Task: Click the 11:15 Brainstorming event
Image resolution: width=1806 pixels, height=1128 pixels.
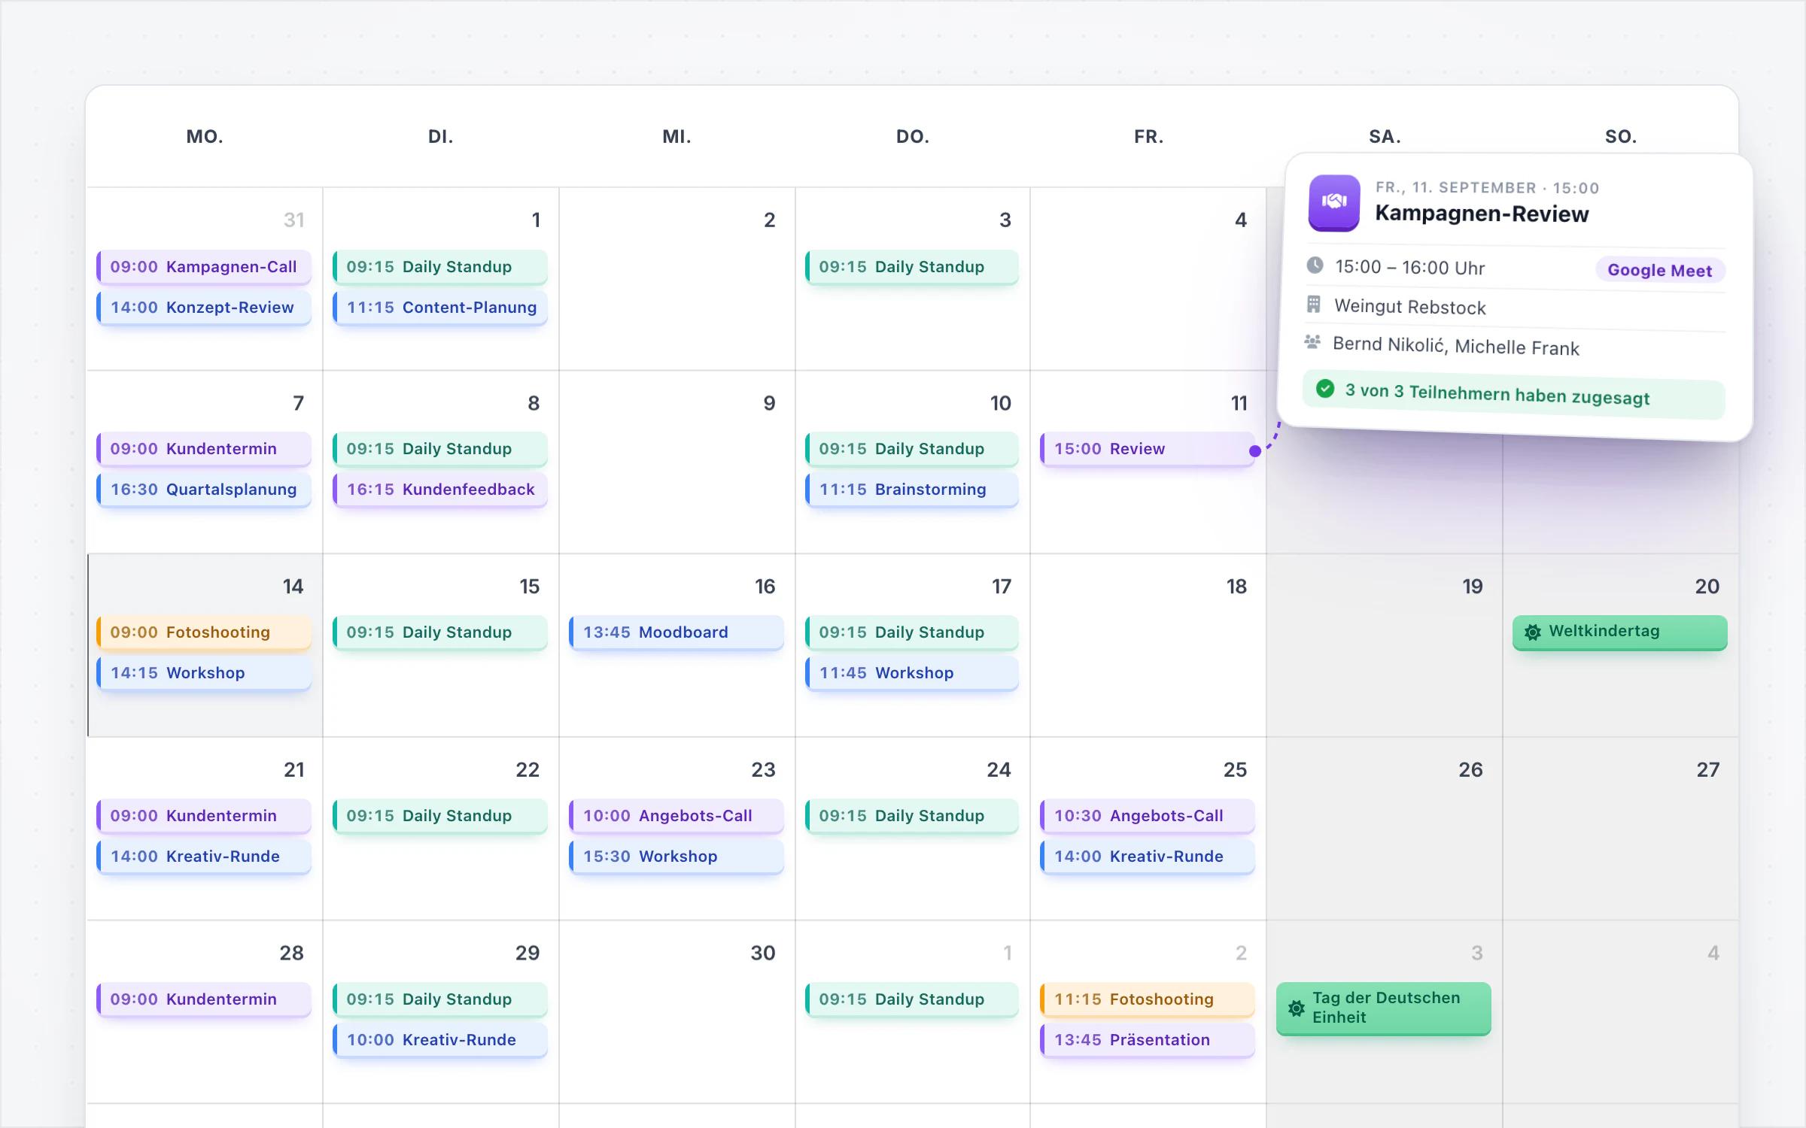Action: 912,490
